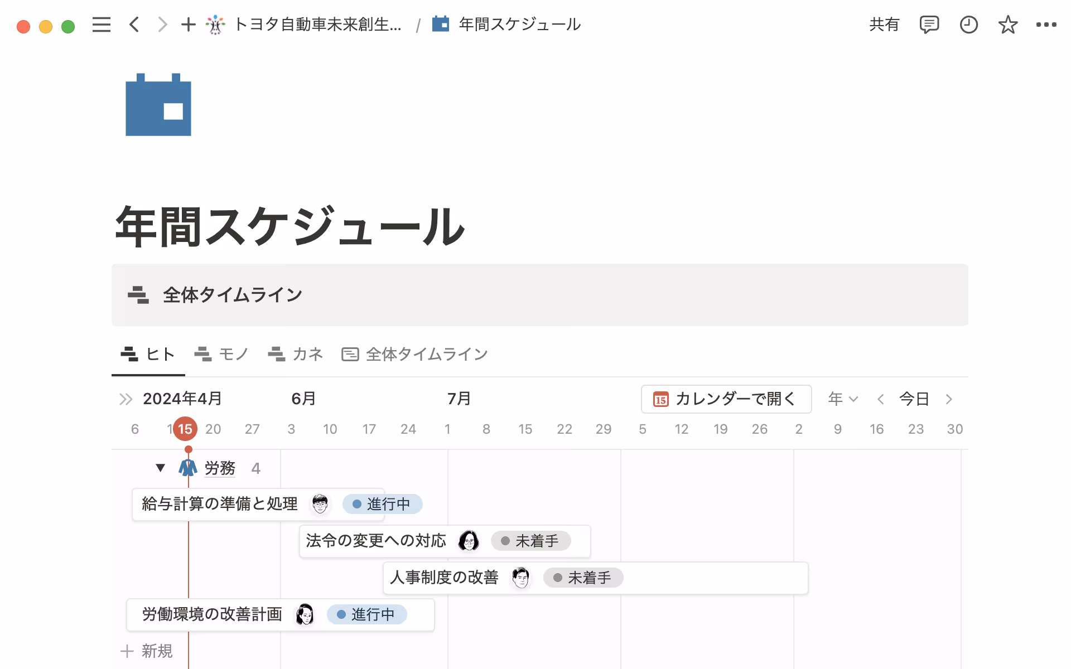Image resolution: width=1071 pixels, height=669 pixels.
Task: Toggle the sidebar hamburger menu
Action: pyautogui.click(x=101, y=25)
